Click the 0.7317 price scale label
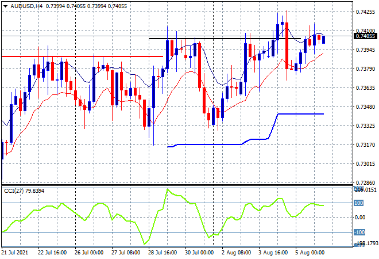The height and width of the screenshot is (259, 379). tap(366, 145)
